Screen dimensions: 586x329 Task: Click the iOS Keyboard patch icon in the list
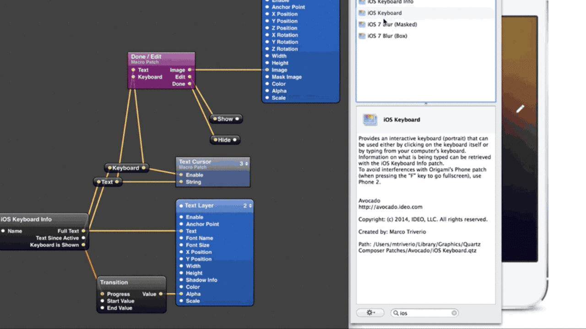(362, 13)
